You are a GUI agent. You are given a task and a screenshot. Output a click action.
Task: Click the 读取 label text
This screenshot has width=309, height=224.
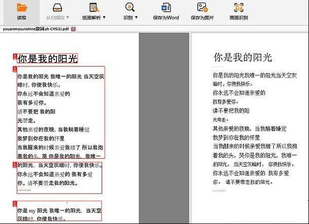click(22, 18)
